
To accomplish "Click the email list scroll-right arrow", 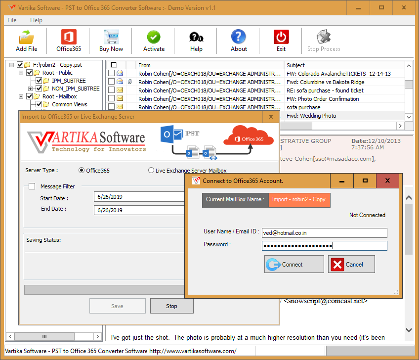I will pos(400,126).
